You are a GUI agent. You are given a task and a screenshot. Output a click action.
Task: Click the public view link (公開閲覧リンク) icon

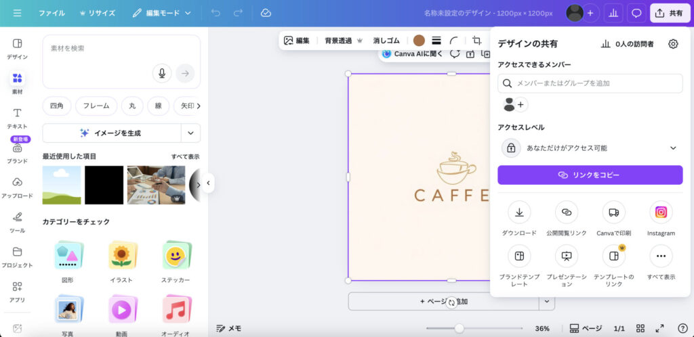click(567, 212)
